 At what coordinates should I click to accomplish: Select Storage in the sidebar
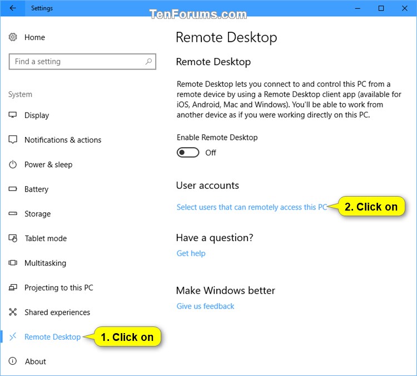tap(37, 214)
